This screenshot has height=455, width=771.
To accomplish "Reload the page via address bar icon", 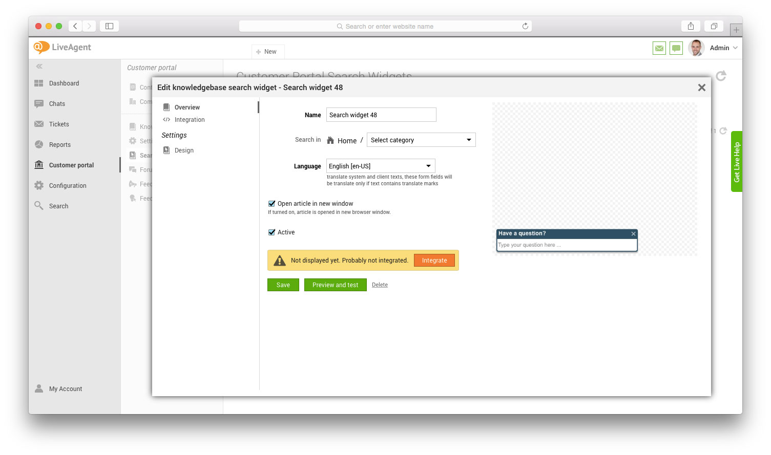I will pyautogui.click(x=525, y=26).
